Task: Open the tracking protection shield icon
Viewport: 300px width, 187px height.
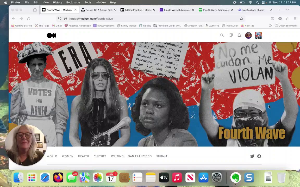Action: pos(60,18)
